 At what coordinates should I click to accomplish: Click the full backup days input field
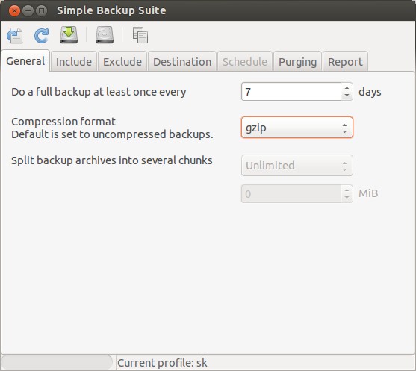pos(291,92)
